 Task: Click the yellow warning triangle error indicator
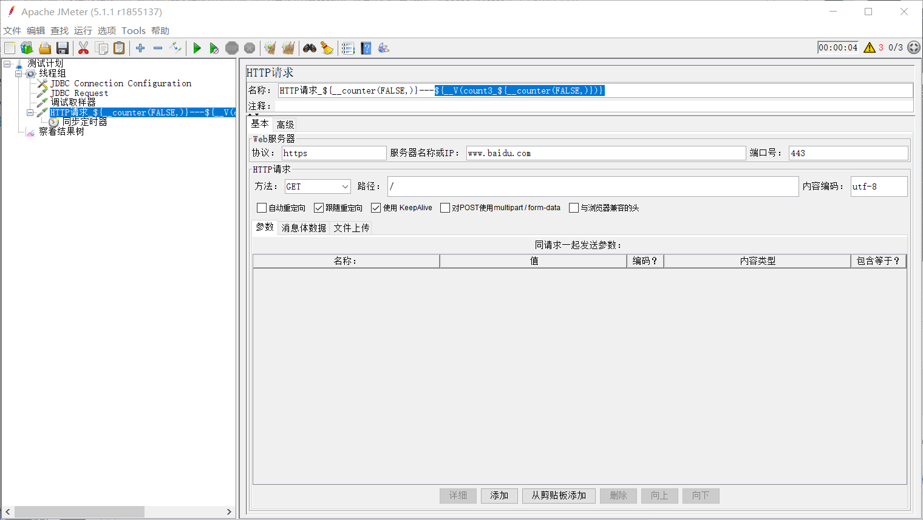(x=870, y=47)
